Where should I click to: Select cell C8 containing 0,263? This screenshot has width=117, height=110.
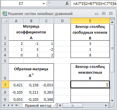pyautogui.click(x=46, y=92)
